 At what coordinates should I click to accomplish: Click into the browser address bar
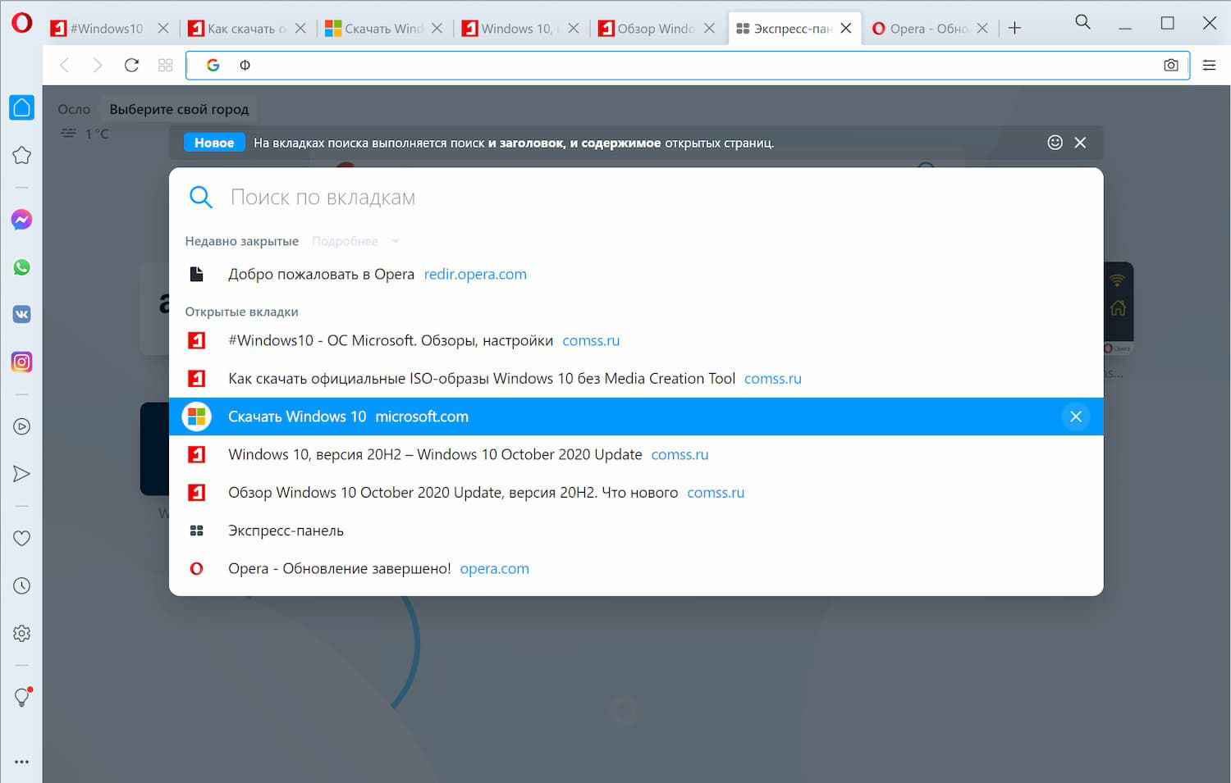tap(688, 65)
